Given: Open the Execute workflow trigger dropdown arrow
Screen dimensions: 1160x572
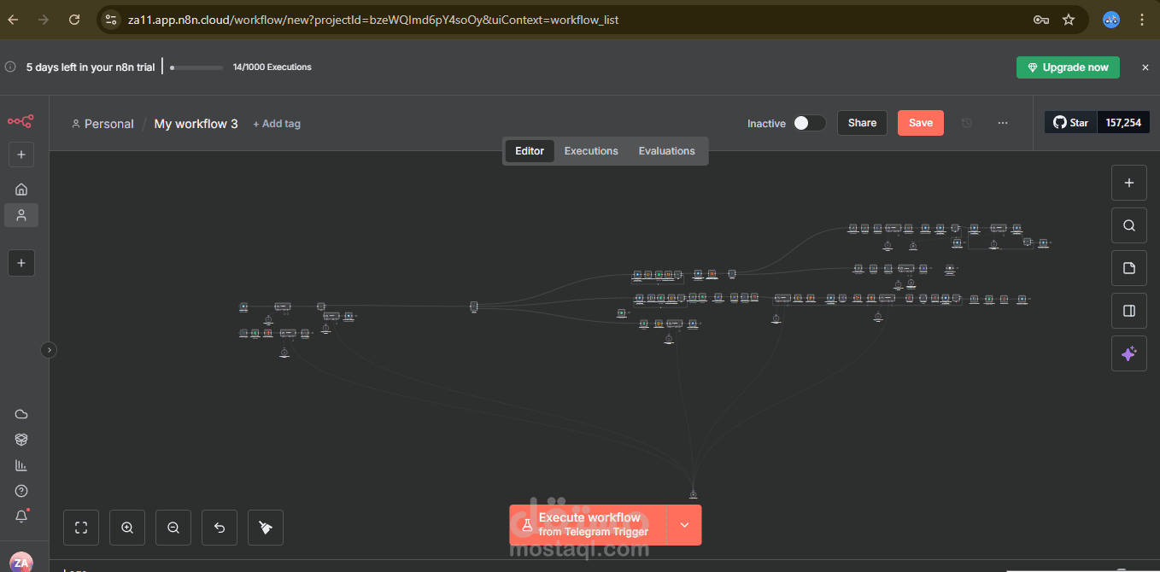Looking at the screenshot, I should point(684,525).
